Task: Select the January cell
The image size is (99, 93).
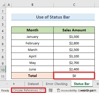Action: click(32, 37)
